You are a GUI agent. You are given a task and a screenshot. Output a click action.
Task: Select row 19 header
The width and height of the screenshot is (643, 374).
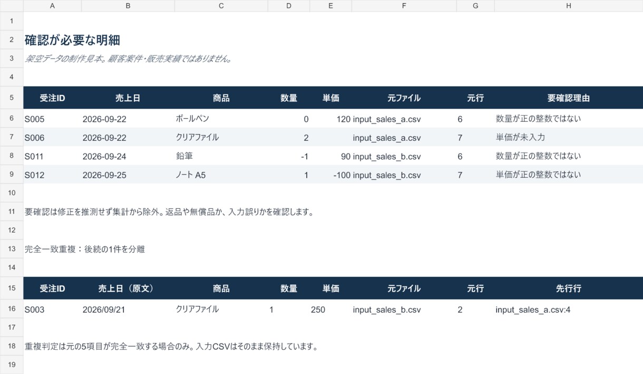pyautogui.click(x=12, y=365)
